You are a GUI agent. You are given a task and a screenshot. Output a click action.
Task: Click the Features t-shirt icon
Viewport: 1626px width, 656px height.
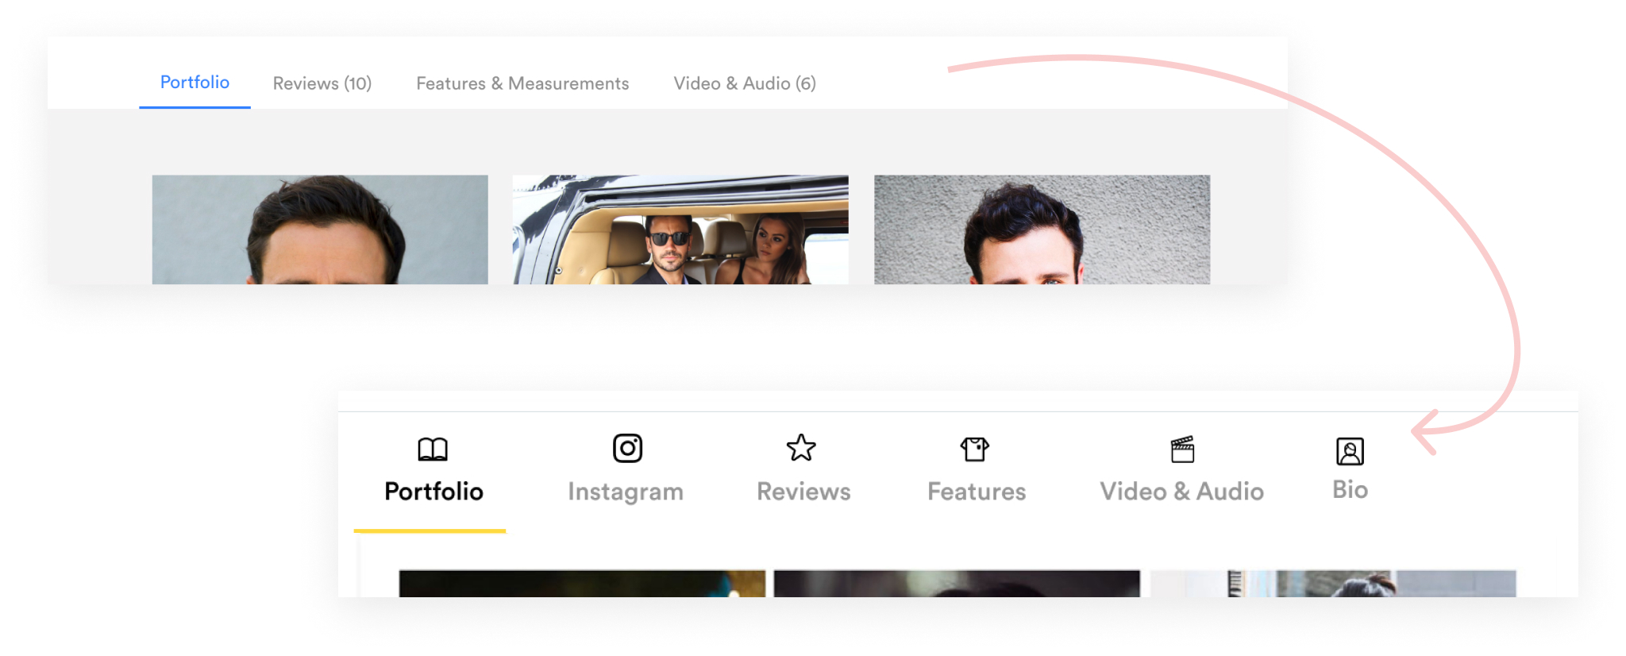point(975,449)
